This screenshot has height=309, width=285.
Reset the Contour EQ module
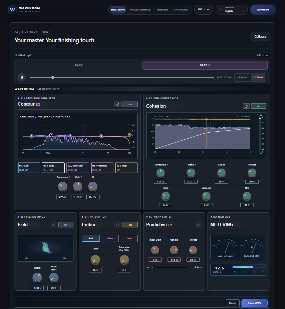pos(118,104)
